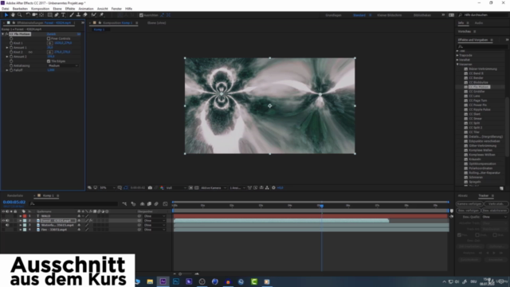Select the Unified Camera tool
The image size is (510, 287).
(x=34, y=15)
